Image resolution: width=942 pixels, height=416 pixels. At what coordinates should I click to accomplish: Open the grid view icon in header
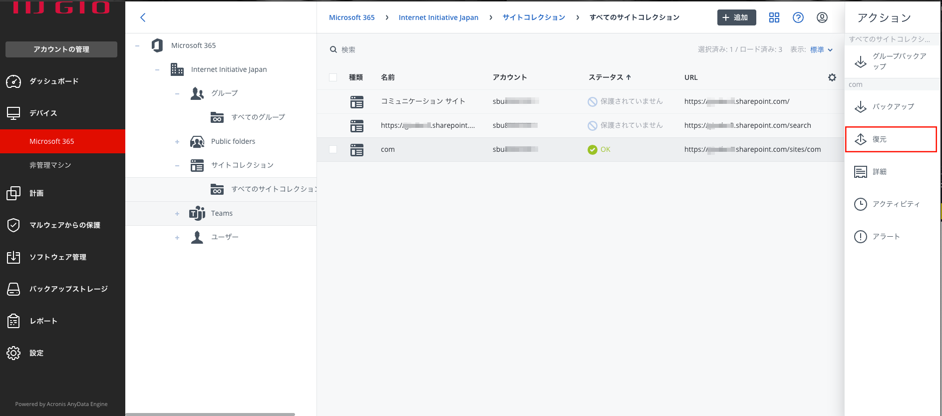click(x=774, y=17)
